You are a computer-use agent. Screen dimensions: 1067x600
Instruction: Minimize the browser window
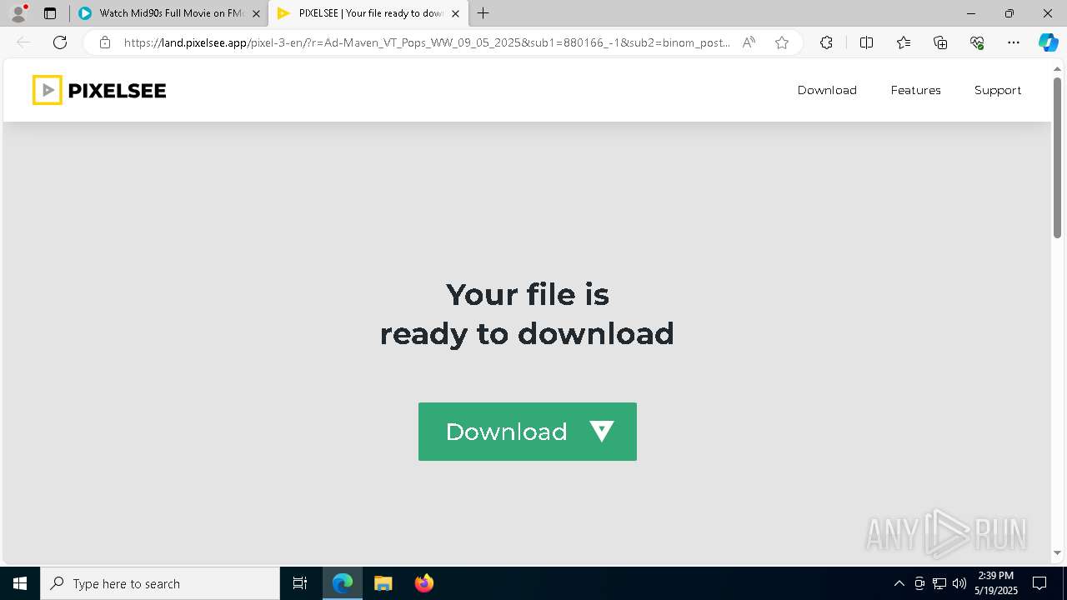click(971, 13)
